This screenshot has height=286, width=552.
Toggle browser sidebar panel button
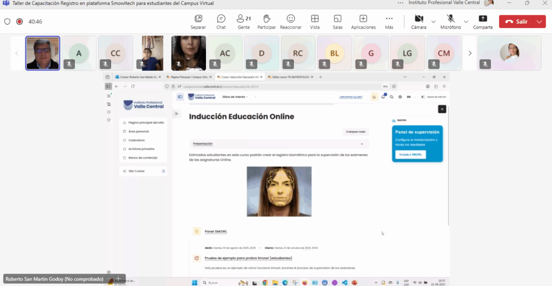(108, 87)
